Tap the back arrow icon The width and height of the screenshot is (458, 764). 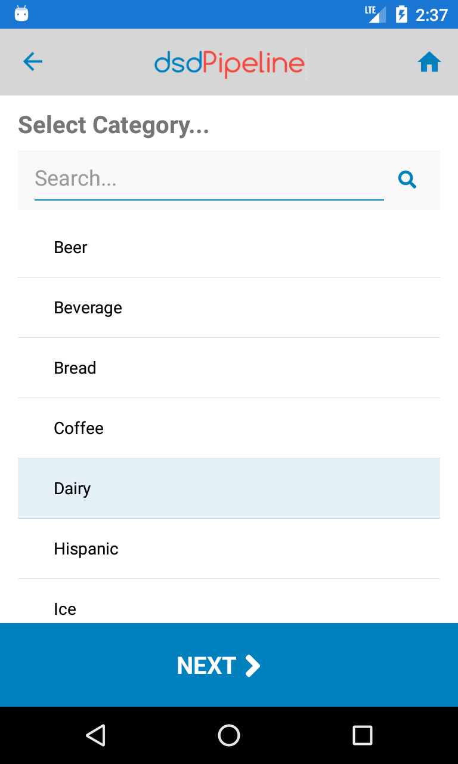[x=33, y=61]
